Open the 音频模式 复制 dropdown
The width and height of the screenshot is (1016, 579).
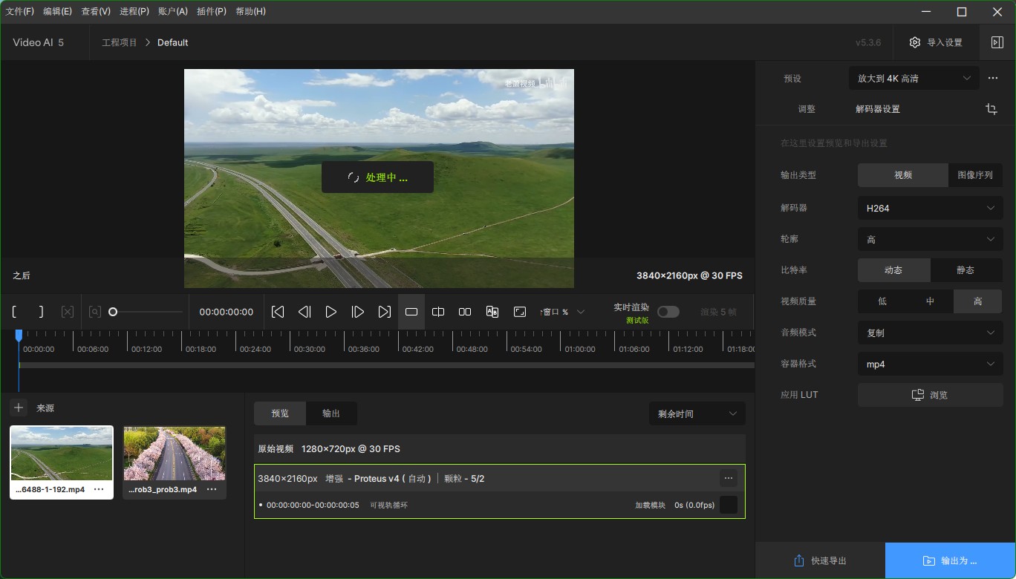click(930, 333)
